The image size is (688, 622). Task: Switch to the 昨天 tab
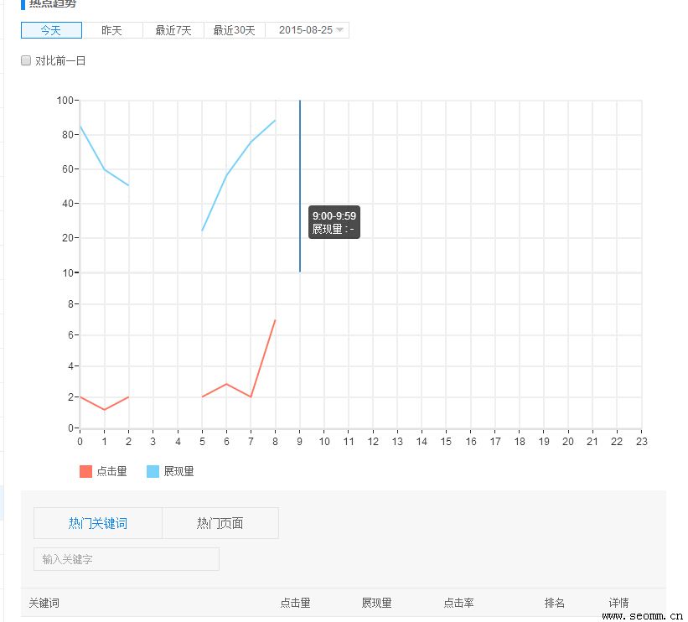(x=112, y=30)
